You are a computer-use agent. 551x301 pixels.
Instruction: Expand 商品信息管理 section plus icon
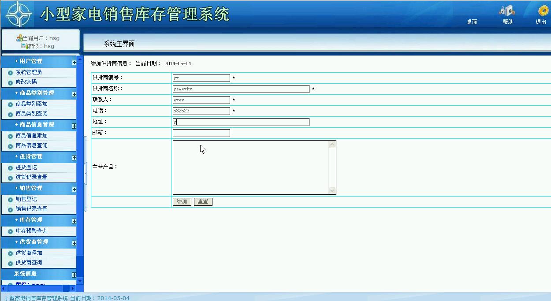tap(74, 126)
